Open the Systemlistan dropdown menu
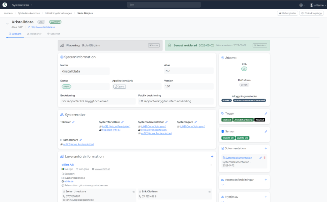327x202 pixels. pos(22,5)
